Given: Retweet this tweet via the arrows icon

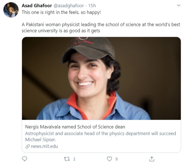Looking at the screenshot, I should click(67, 159).
